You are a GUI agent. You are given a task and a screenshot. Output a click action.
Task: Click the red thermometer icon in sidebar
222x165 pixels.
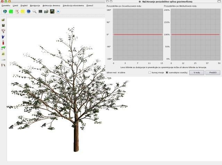(3, 42)
